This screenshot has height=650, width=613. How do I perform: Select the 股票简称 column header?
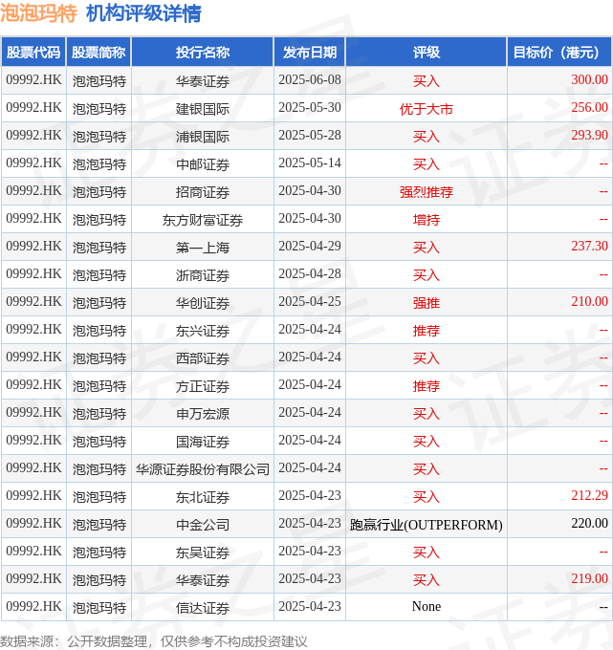pos(99,53)
